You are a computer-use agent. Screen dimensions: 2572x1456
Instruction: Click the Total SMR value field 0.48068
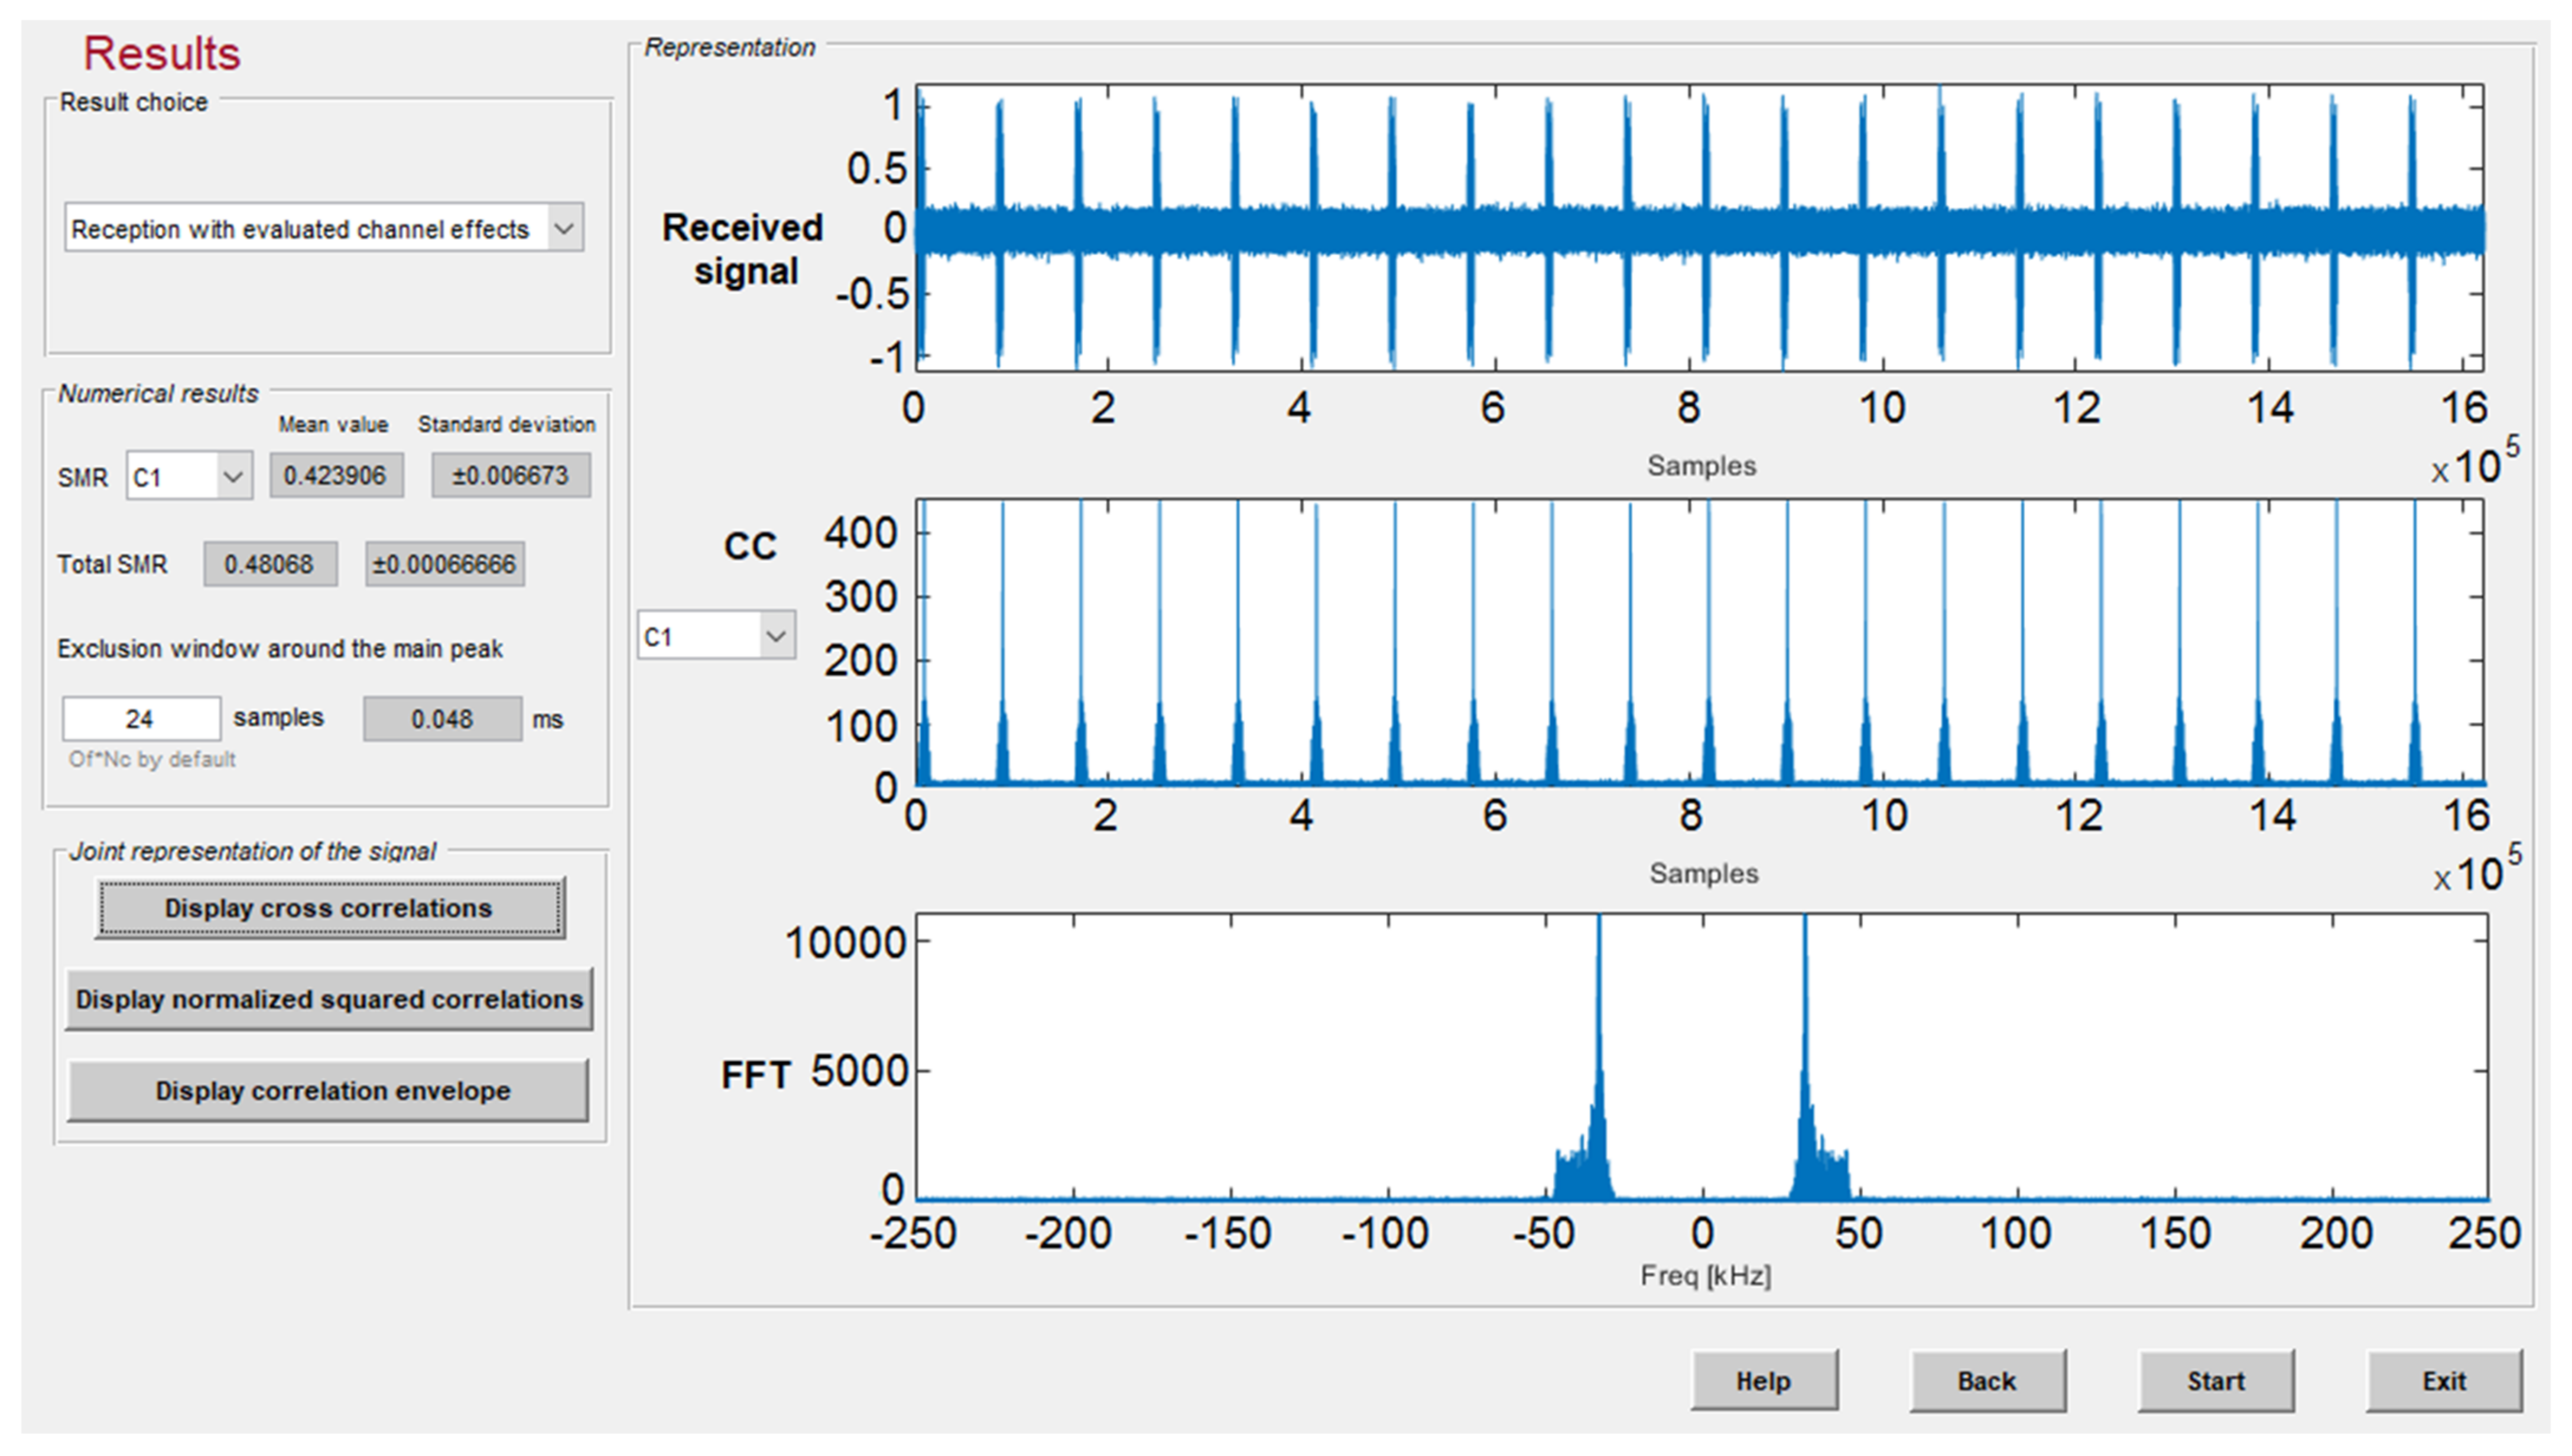click(x=270, y=565)
